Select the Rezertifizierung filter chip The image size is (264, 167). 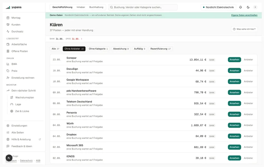160,49
